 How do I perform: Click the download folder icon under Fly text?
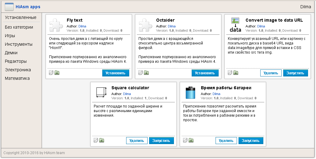[57, 73]
